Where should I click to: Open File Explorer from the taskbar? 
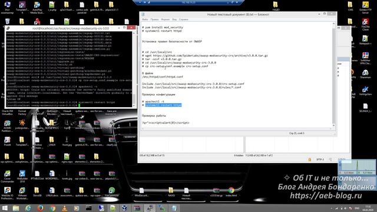16,208
